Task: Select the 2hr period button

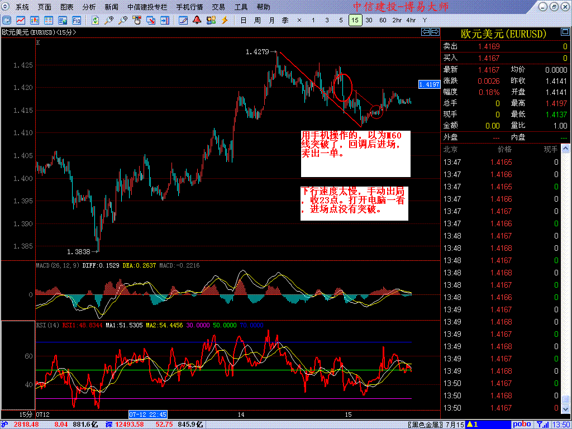Action: pos(397,20)
